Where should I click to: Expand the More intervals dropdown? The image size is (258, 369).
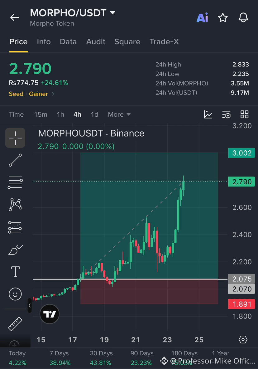119,114
